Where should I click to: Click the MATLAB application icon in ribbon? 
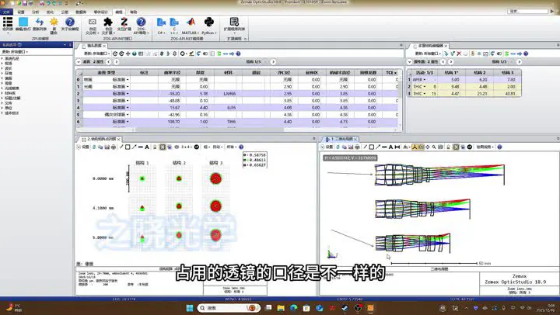tap(191, 22)
